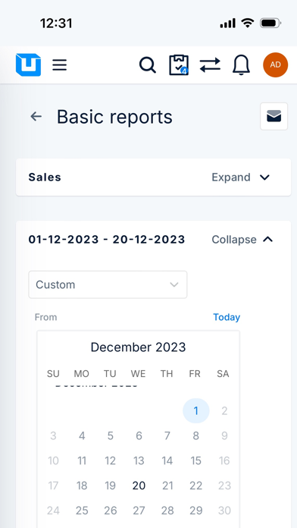Select December 22 in the calendar

pos(195,486)
